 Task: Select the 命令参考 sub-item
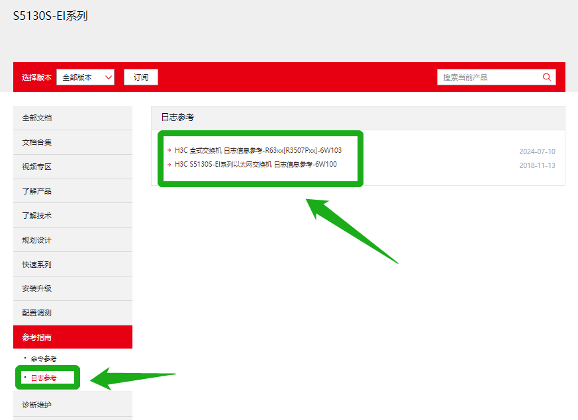click(x=44, y=358)
